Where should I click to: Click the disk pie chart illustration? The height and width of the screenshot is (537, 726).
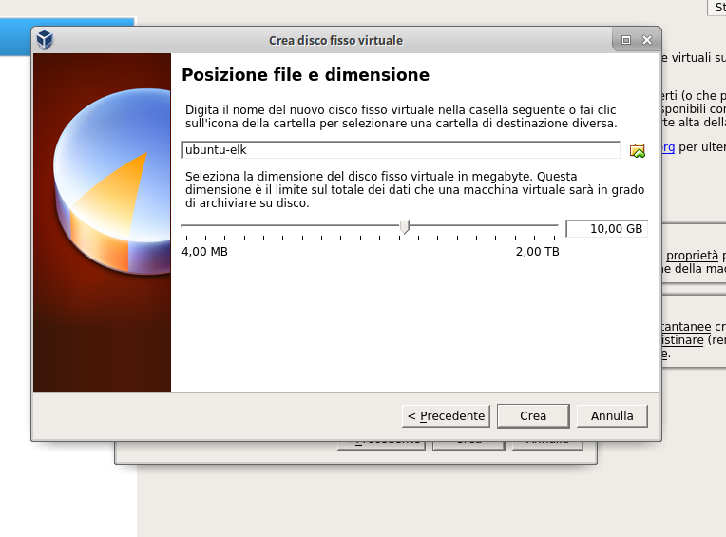113,181
